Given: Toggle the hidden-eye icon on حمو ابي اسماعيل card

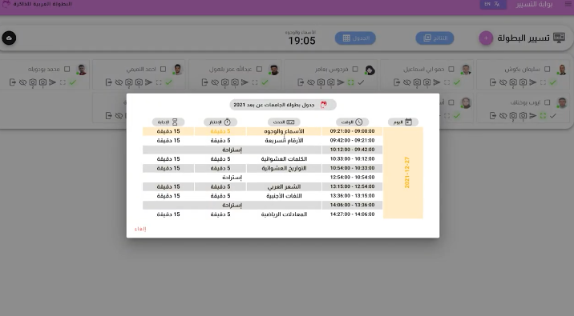Looking at the screenshot, I should [406, 82].
